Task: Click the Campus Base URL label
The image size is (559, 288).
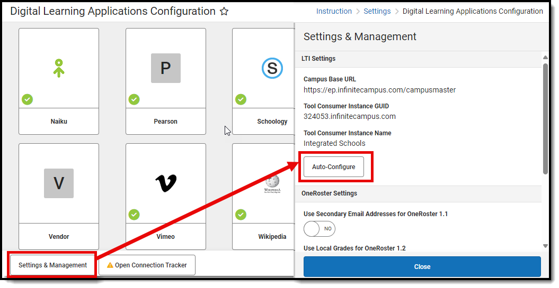Action: (x=330, y=79)
